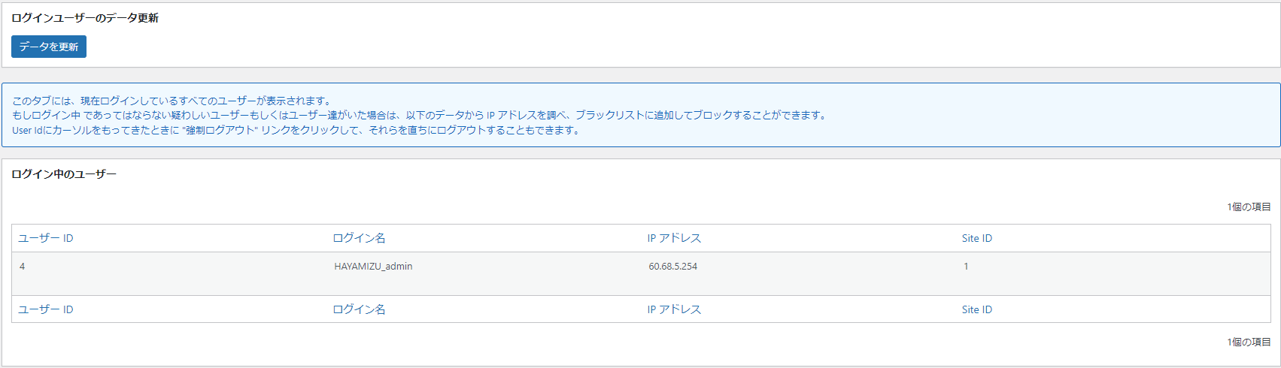Sort by ユーザー ID in table header

pyautogui.click(x=46, y=238)
